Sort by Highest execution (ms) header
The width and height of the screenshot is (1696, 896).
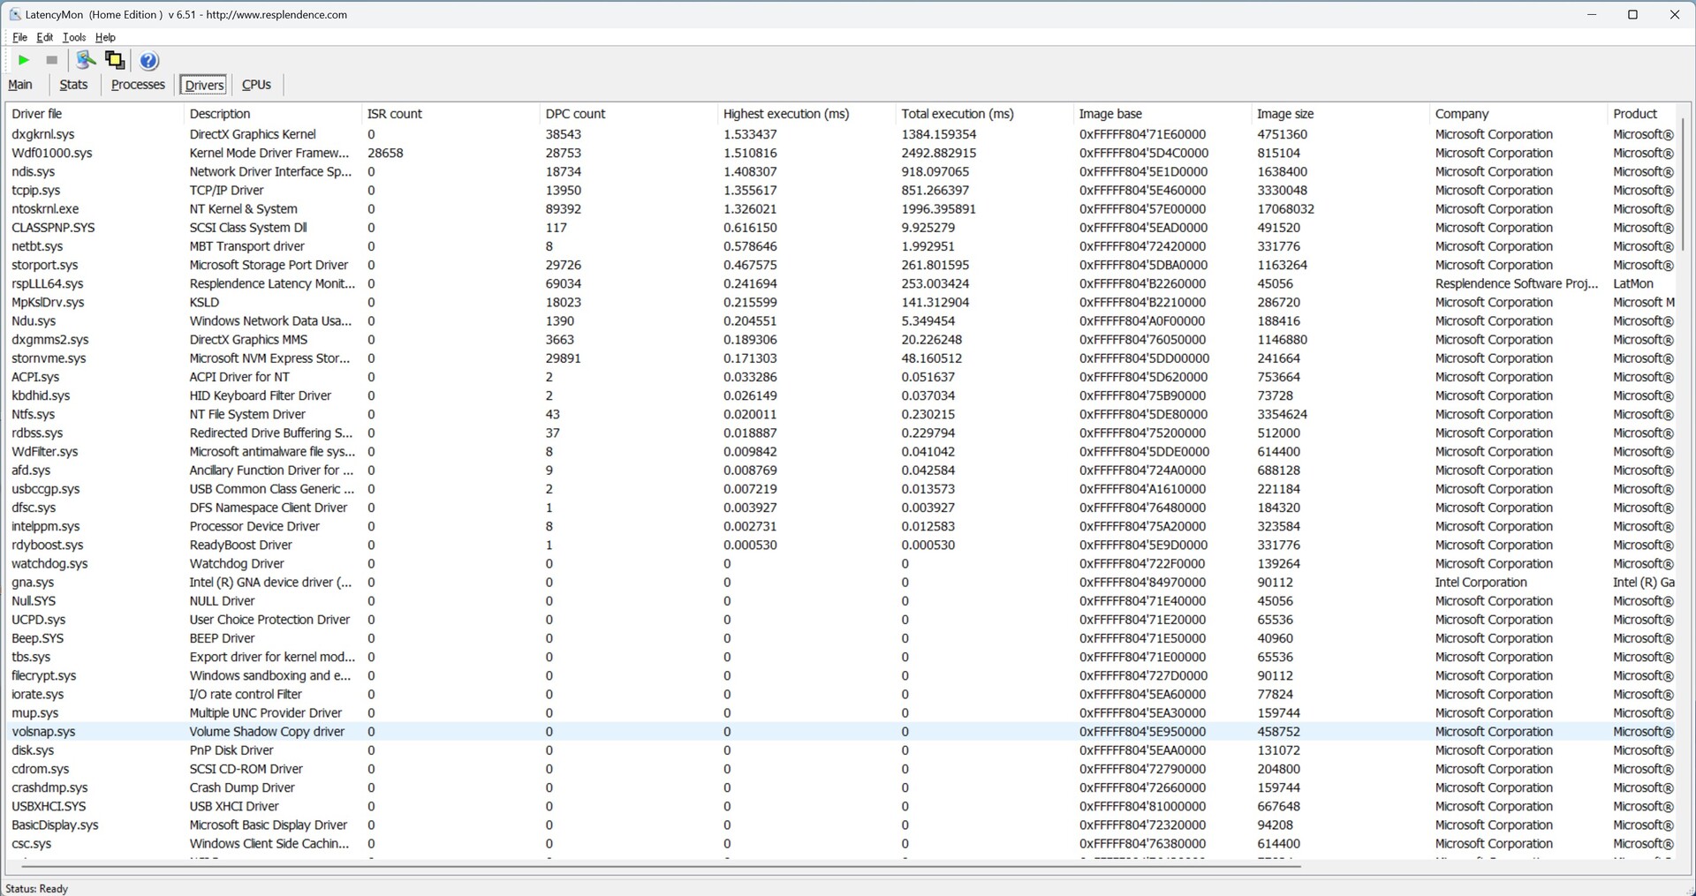(x=806, y=114)
